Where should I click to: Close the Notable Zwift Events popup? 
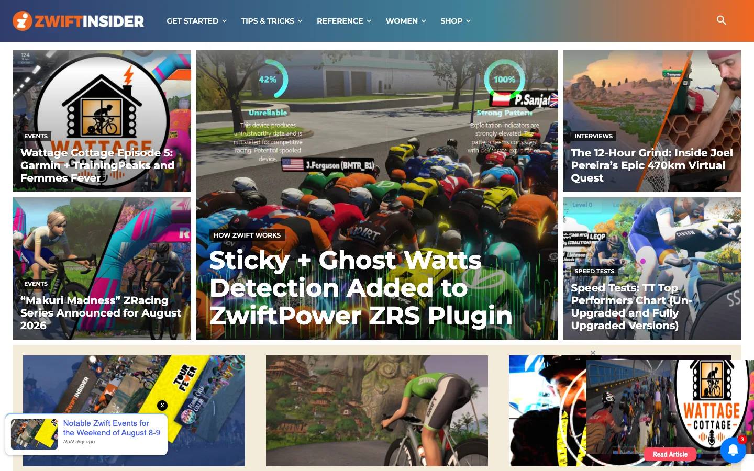click(162, 405)
